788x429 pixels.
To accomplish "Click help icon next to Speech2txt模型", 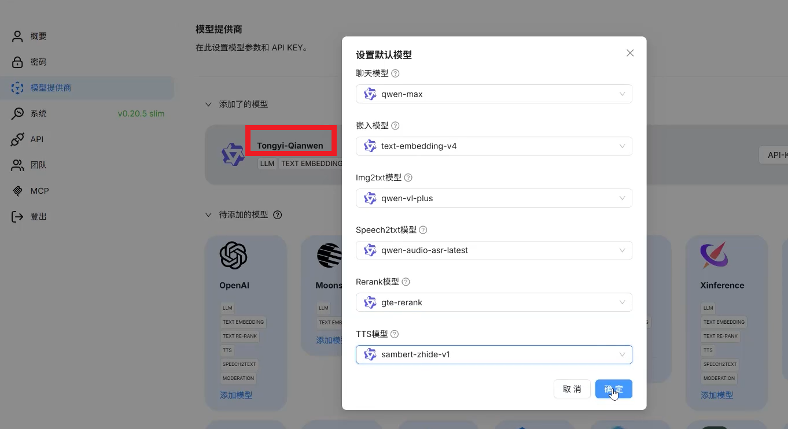I will click(423, 230).
